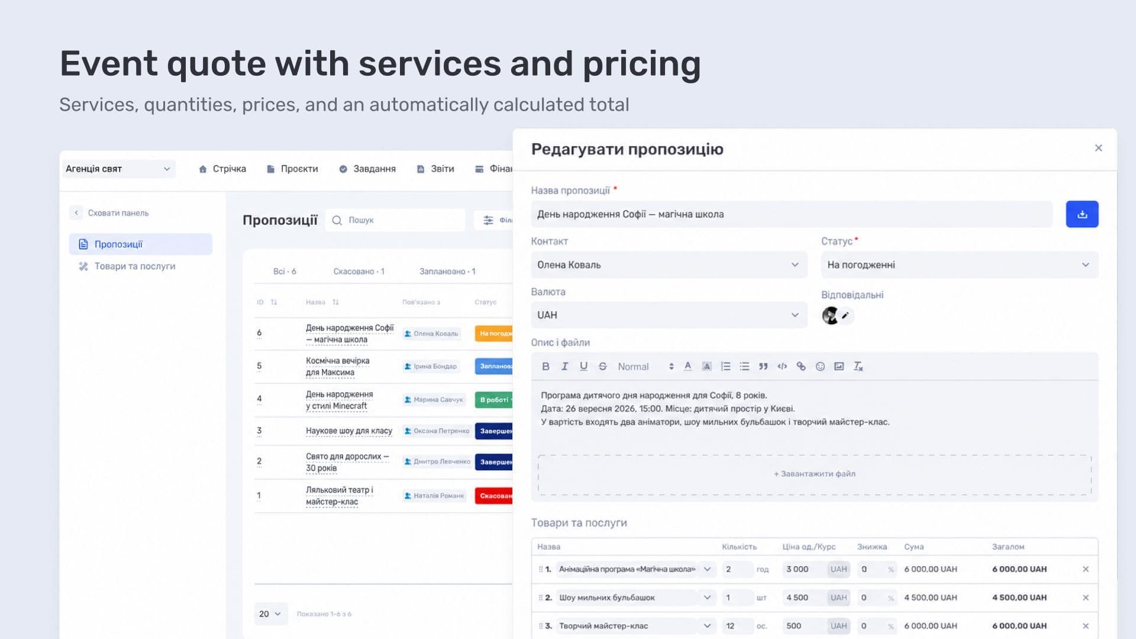
Task: Click Сховати панель to collapse sidebar
Action: (110, 213)
